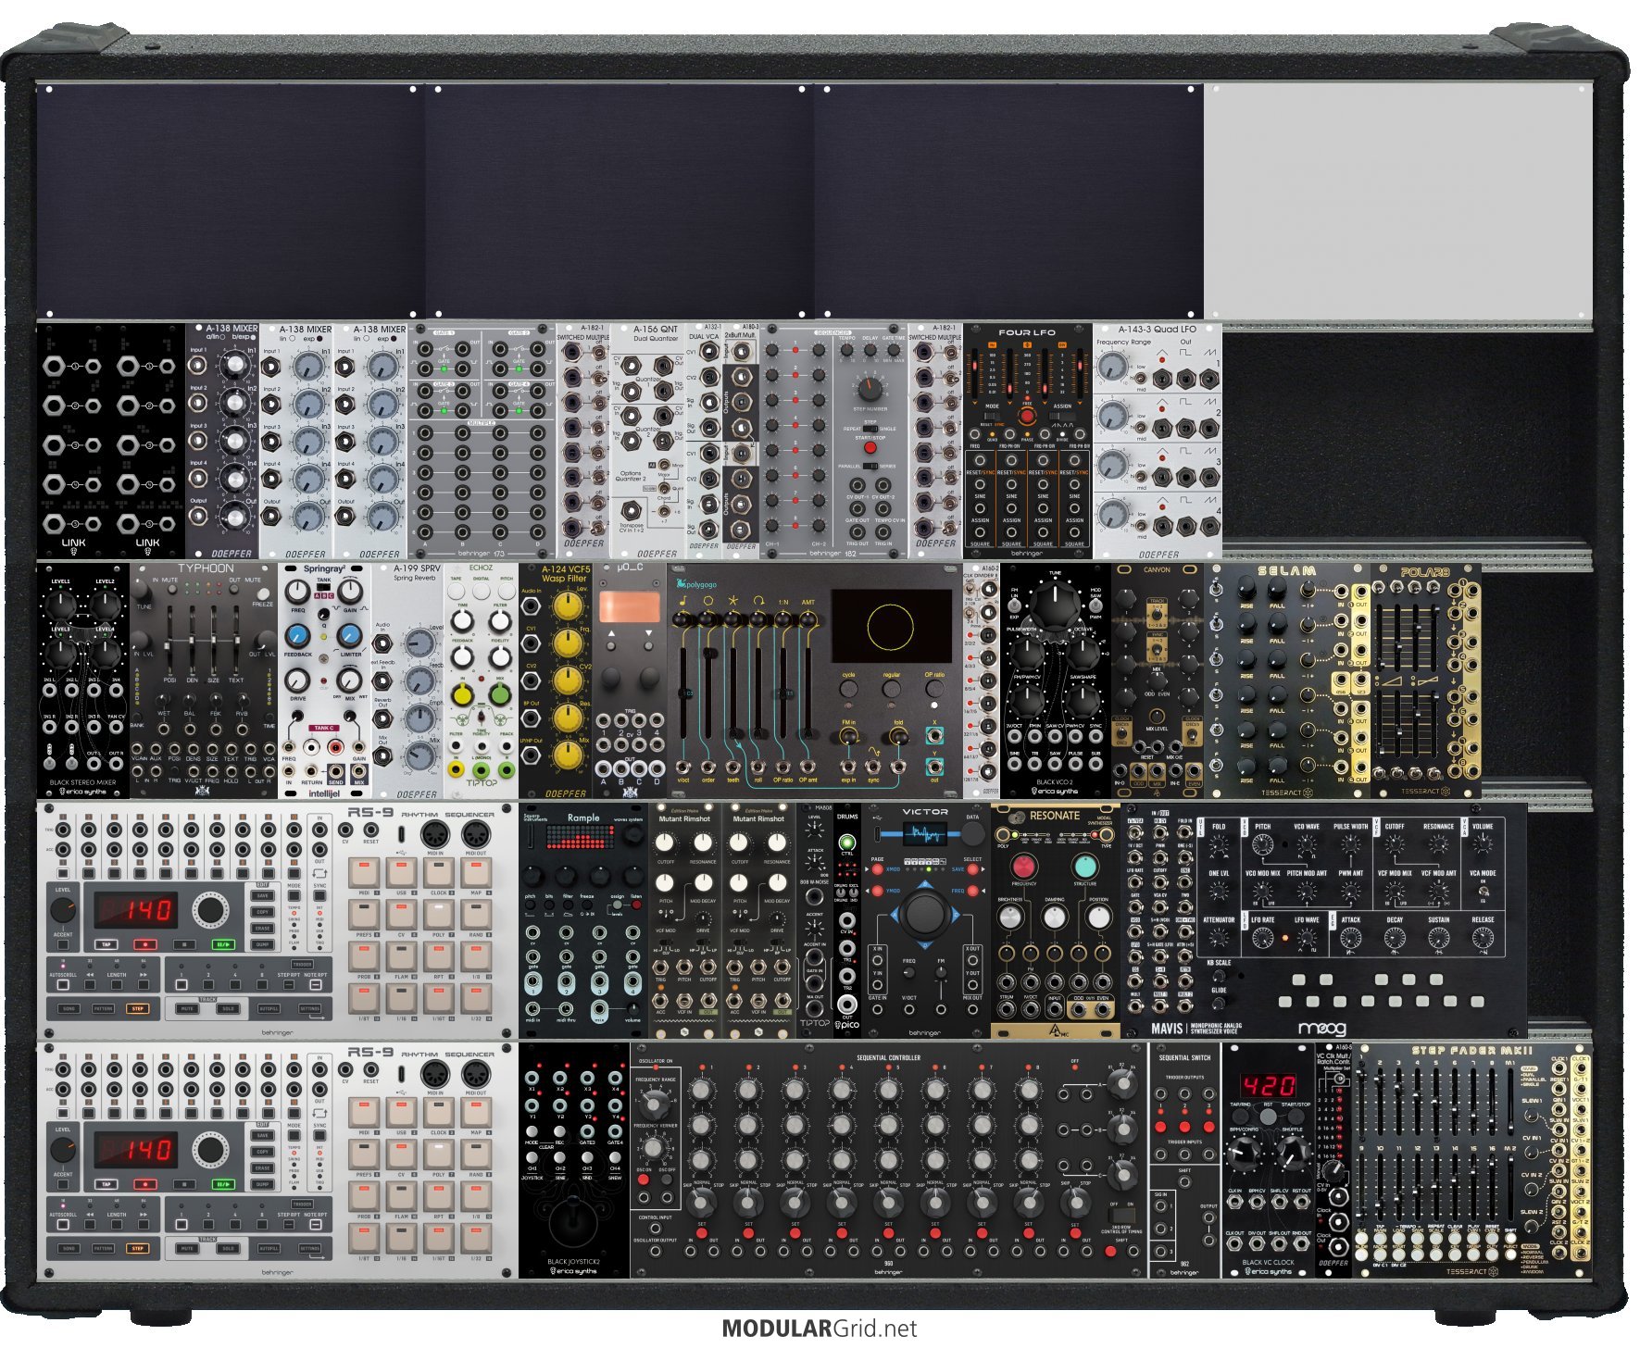
Task: Click the VOLUME knob on Mavis
Action: click(x=1483, y=843)
